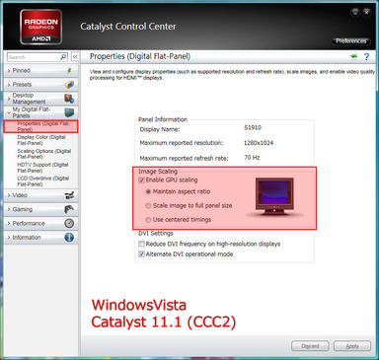The height and width of the screenshot is (360, 379).
Task: Expand the Video section
Action: click(x=40, y=195)
